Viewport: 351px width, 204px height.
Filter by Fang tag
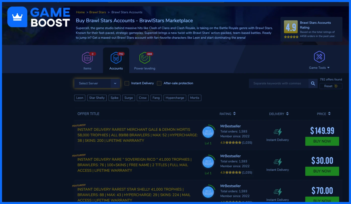coord(156,98)
